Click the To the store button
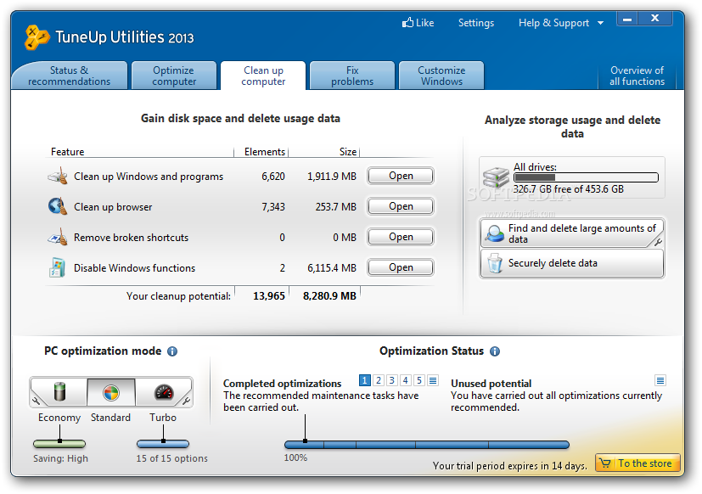The width and height of the screenshot is (702, 494). (637, 463)
